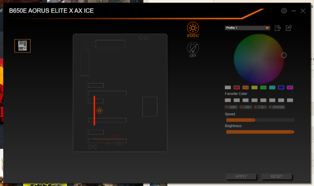Minimize the RGB Fusion window

pyautogui.click(x=293, y=11)
